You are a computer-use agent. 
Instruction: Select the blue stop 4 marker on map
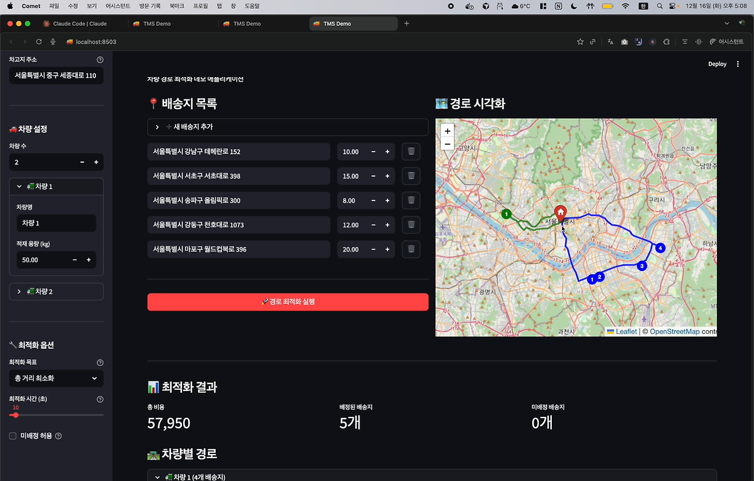[x=660, y=248]
